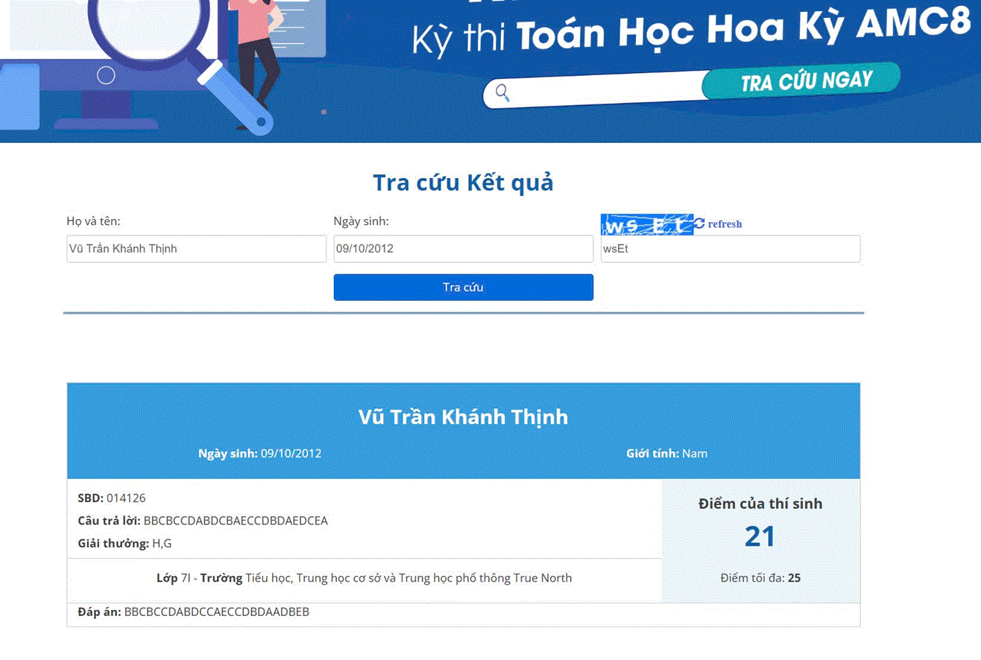Viewport: 981px width, 660px height.
Task: Click the student name Vũ Trần Khánh Thịnh heading
Action: tap(463, 416)
